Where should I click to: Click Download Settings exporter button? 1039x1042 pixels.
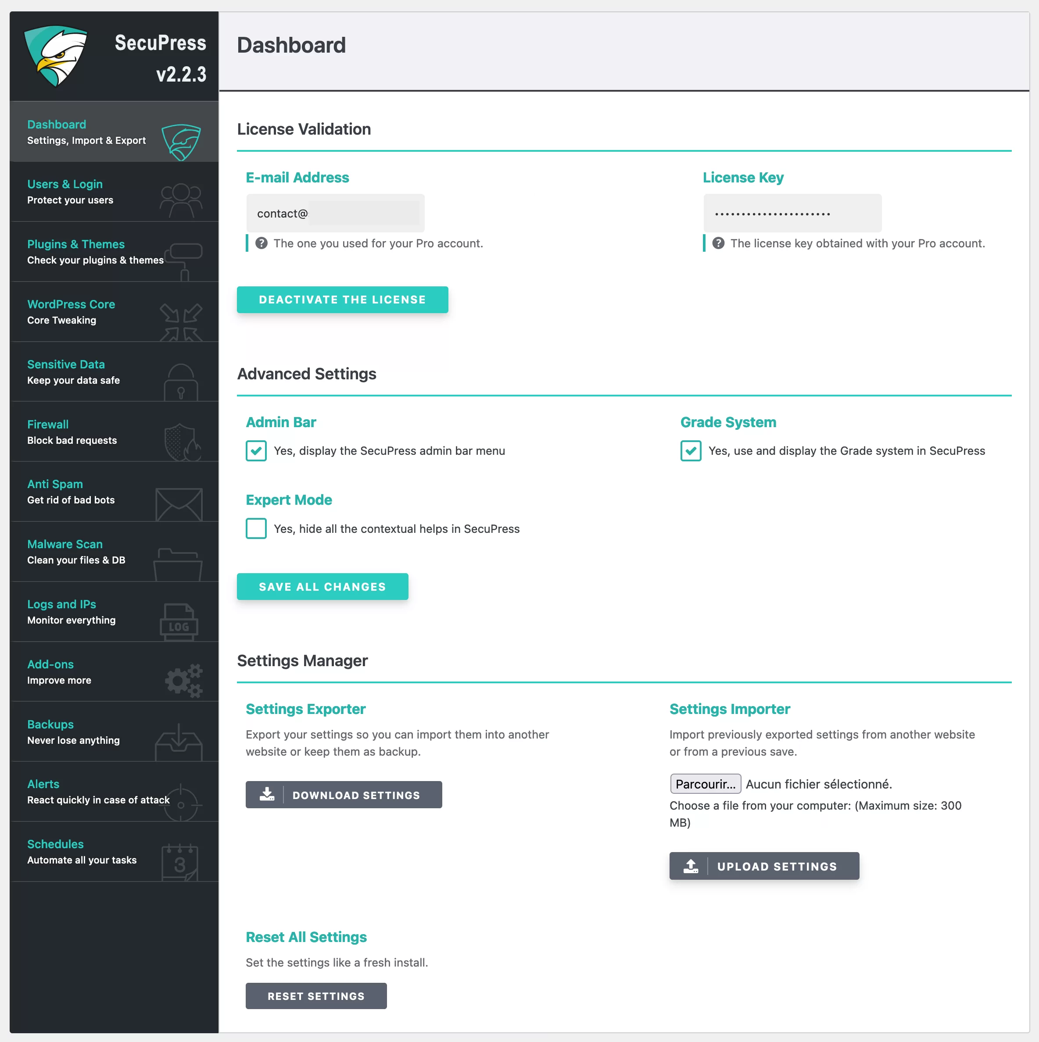(x=344, y=794)
